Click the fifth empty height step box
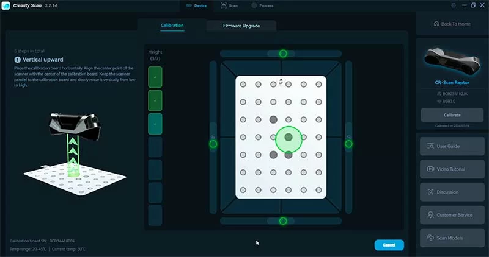The height and width of the screenshot is (257, 489). [155, 170]
